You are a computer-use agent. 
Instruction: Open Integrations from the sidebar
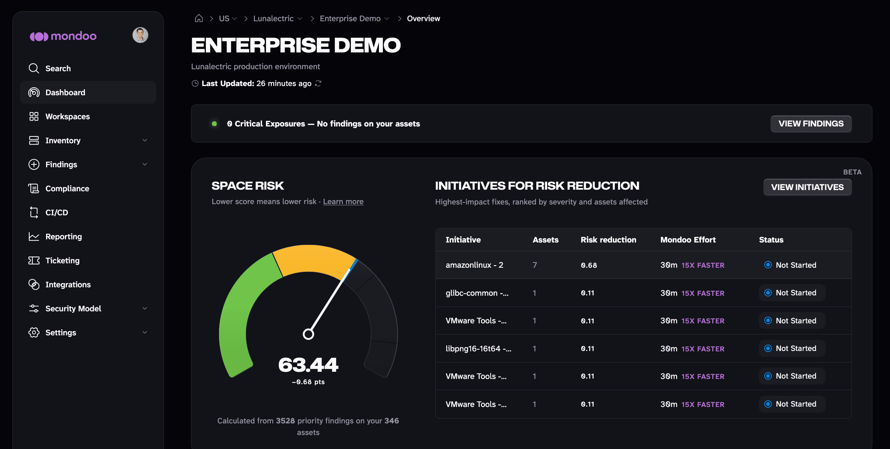(x=88, y=285)
